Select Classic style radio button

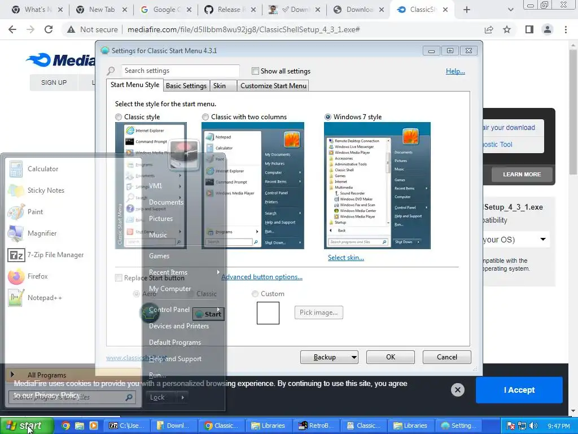119,117
